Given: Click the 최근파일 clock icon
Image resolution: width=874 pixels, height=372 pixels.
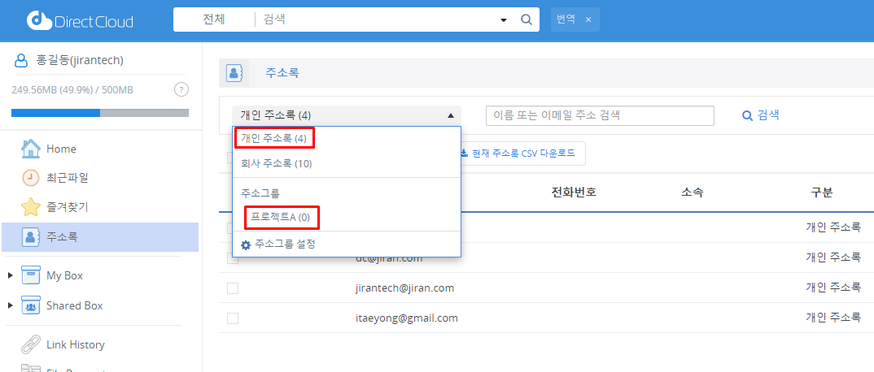Looking at the screenshot, I should (31, 178).
